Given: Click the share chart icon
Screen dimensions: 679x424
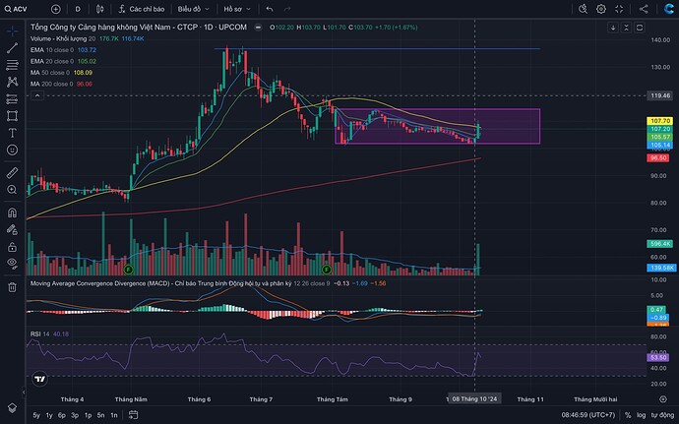Looking at the screenshot, I should [644, 9].
